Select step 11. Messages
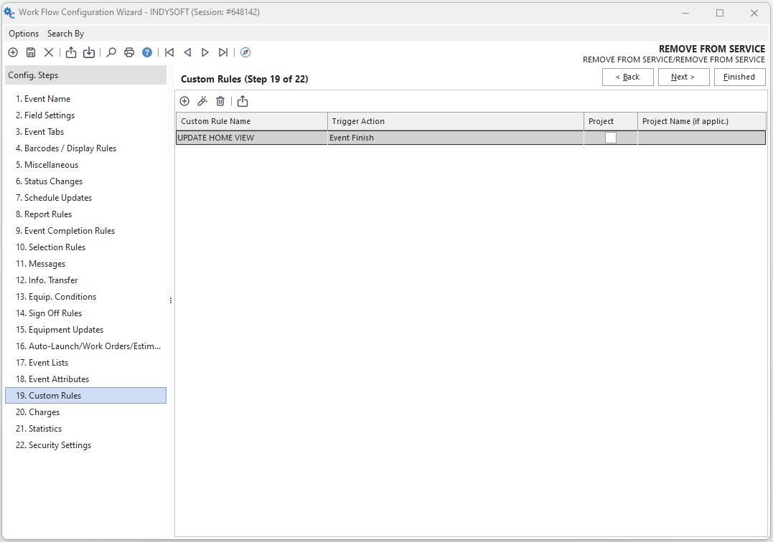Screen dimensions: 773x542 click(x=86, y=264)
